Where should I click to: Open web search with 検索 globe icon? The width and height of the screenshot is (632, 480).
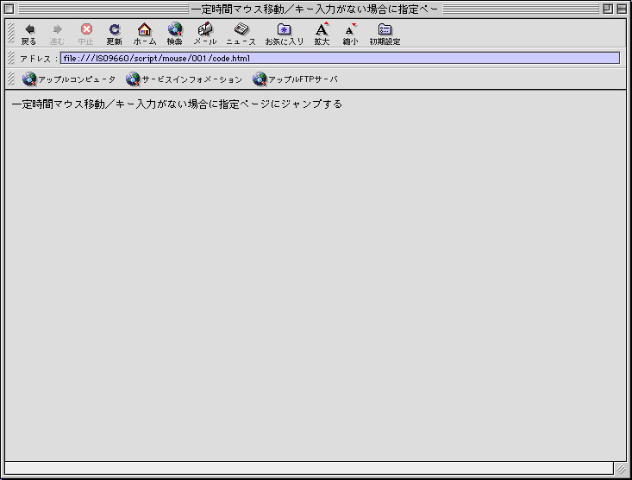pos(175,34)
